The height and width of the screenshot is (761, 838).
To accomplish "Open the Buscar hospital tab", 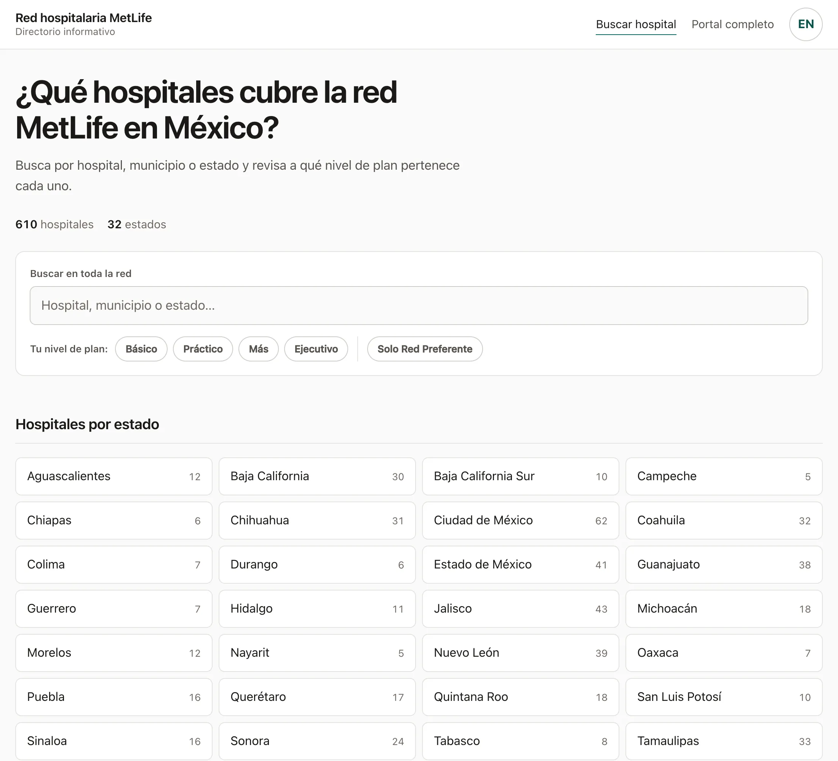I will [636, 24].
